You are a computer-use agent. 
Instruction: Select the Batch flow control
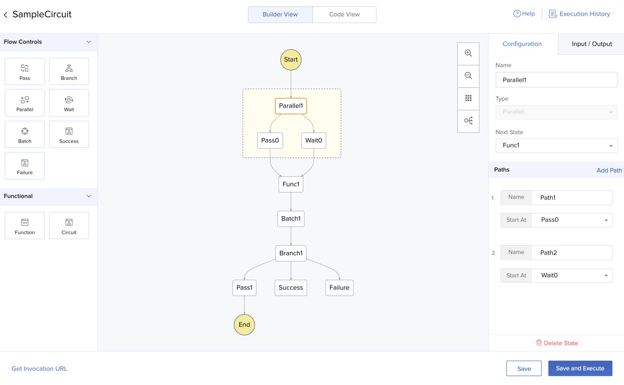coord(25,134)
